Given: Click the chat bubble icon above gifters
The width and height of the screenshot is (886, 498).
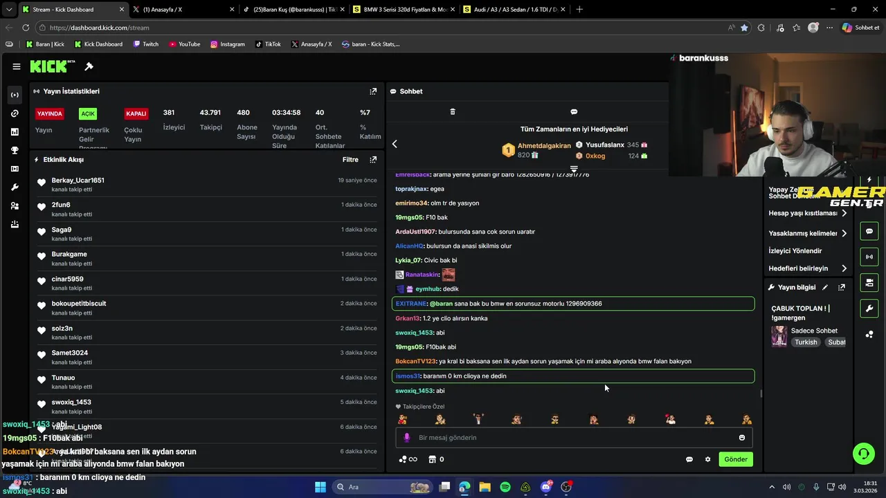Looking at the screenshot, I should (574, 111).
